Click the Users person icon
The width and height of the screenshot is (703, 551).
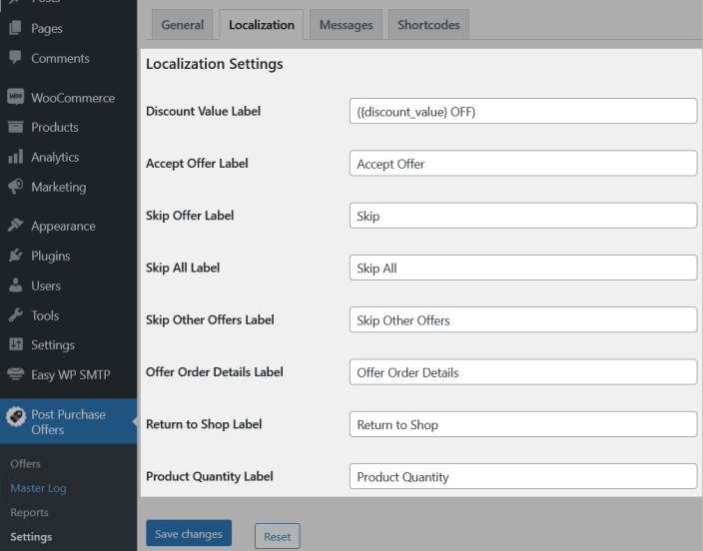point(16,285)
